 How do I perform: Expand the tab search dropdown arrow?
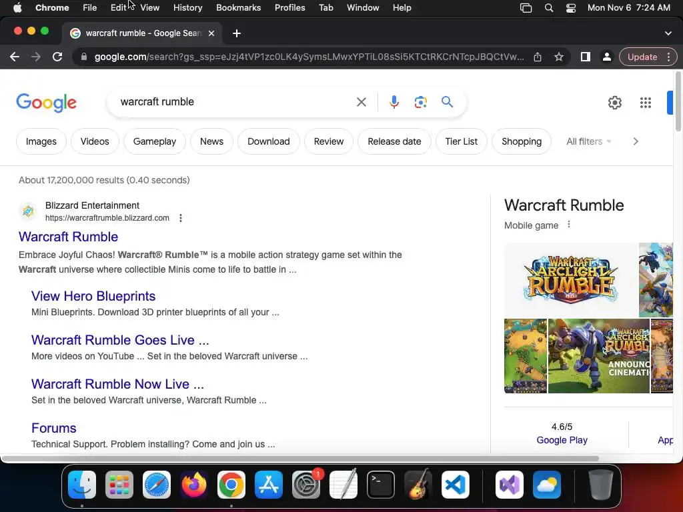click(668, 33)
